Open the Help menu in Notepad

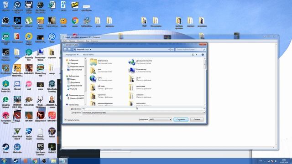(x=94, y=41)
